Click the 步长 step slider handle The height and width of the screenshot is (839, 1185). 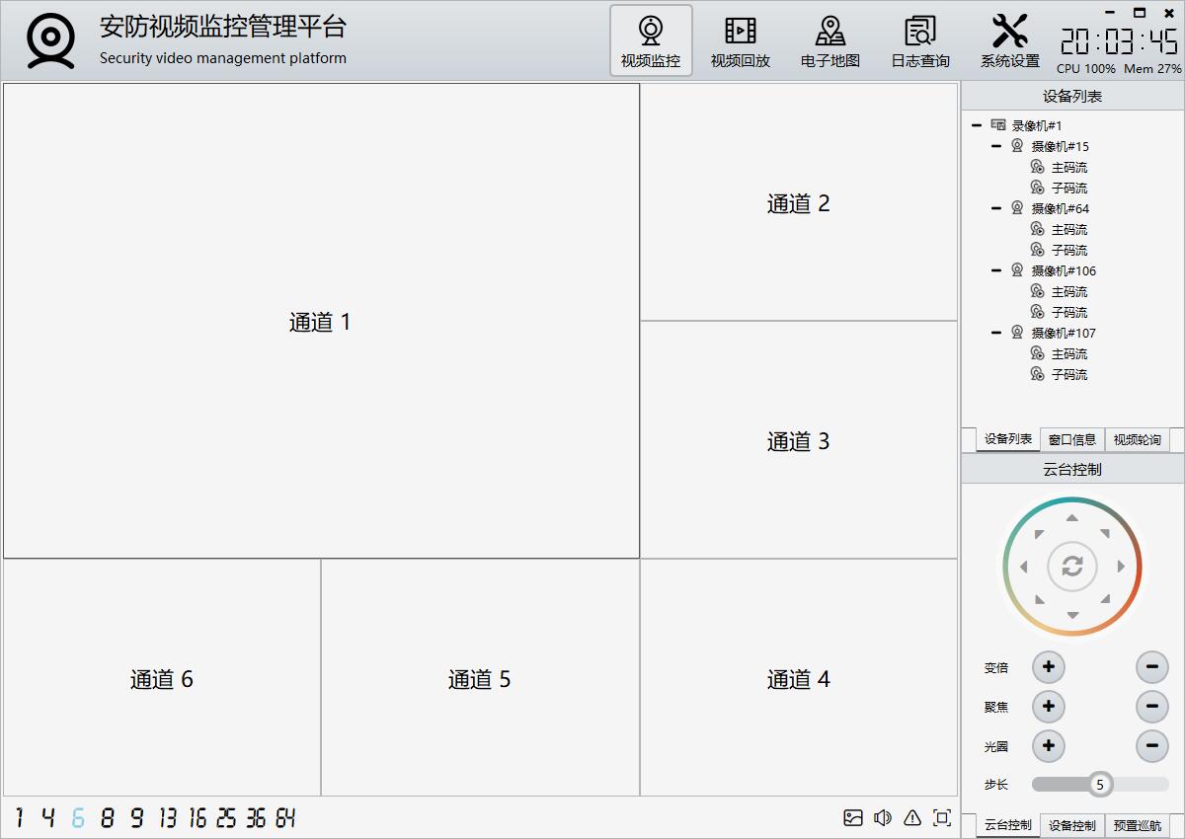1099,785
